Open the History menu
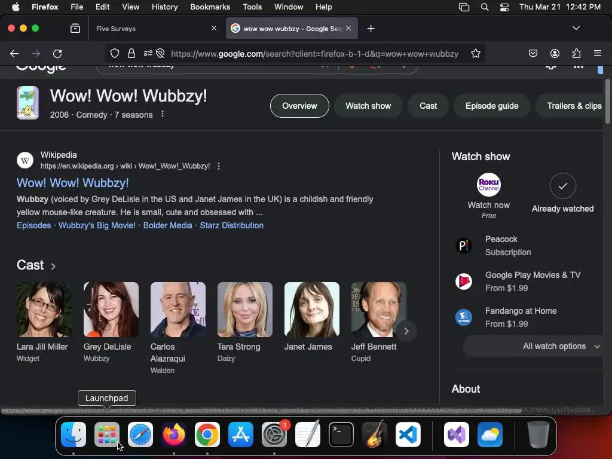The image size is (612, 459). pos(165,7)
